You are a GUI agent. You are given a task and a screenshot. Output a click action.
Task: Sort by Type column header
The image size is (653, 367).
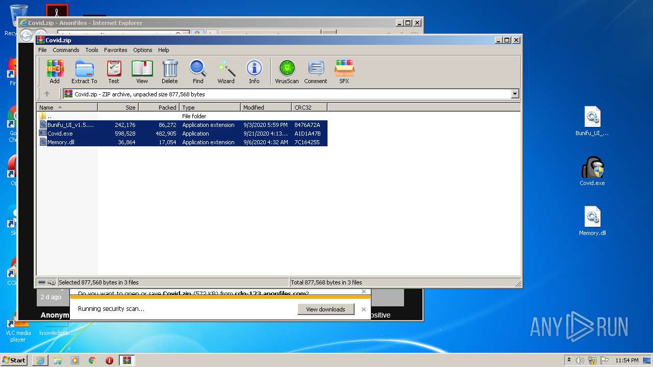click(x=210, y=108)
